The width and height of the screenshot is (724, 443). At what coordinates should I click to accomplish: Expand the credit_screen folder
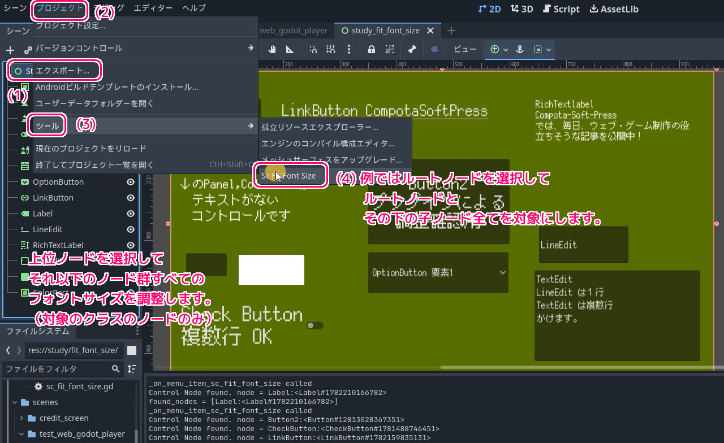(21, 418)
